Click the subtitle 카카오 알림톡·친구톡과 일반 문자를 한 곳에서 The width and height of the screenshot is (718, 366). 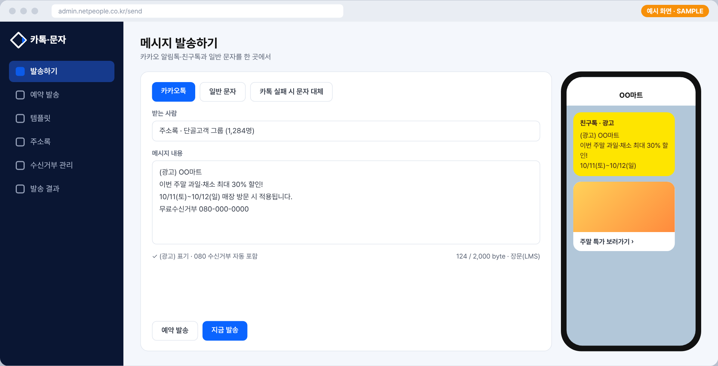tap(205, 57)
